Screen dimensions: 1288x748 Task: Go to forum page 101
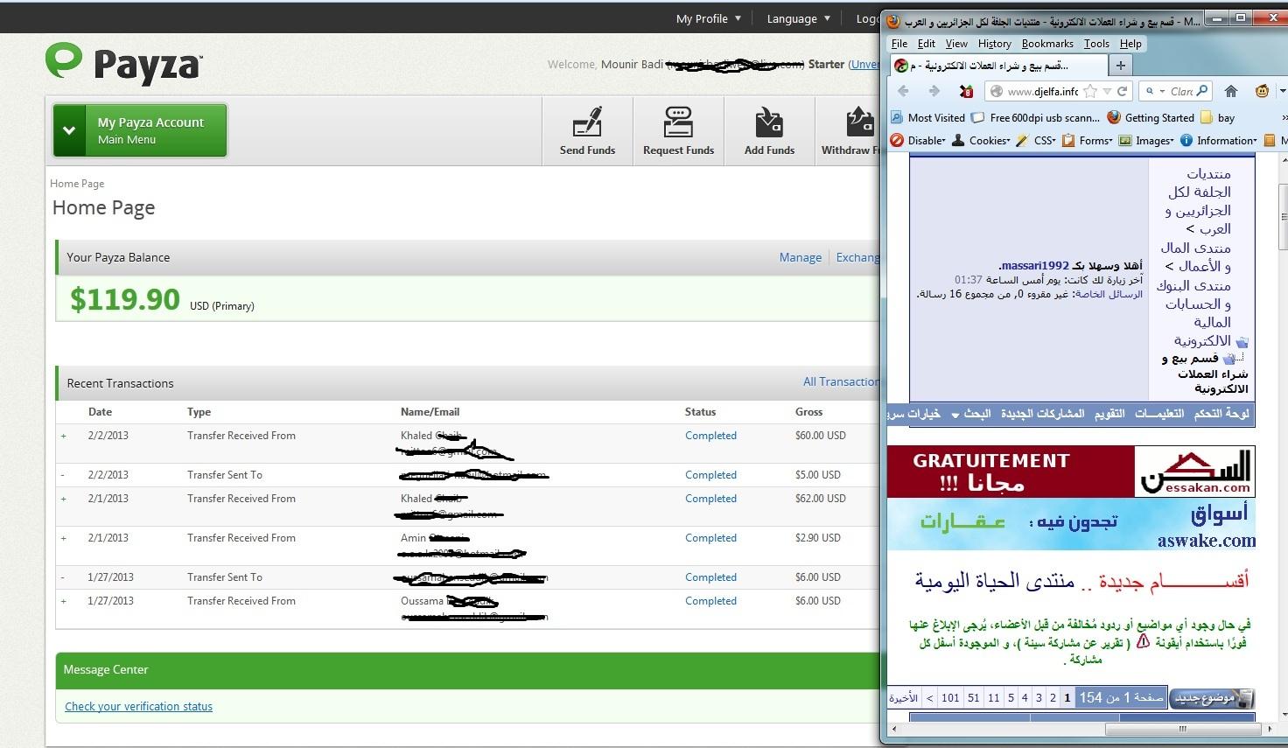(950, 697)
